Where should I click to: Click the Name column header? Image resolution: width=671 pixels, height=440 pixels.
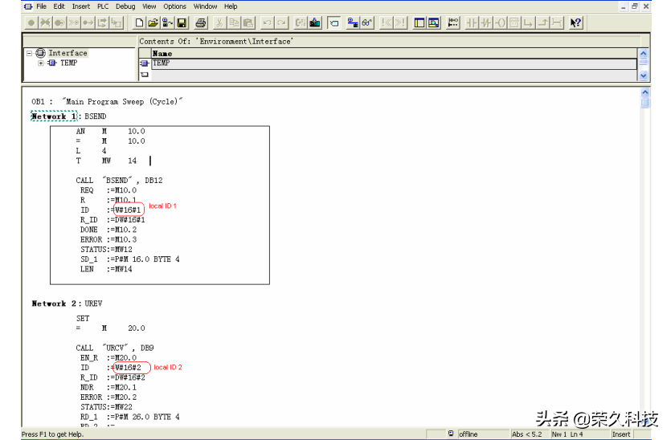click(x=162, y=54)
